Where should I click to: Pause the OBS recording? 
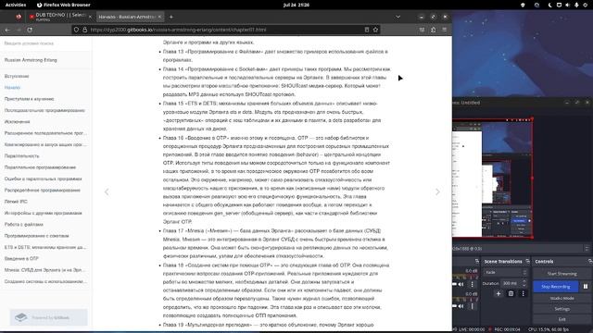(x=586, y=287)
